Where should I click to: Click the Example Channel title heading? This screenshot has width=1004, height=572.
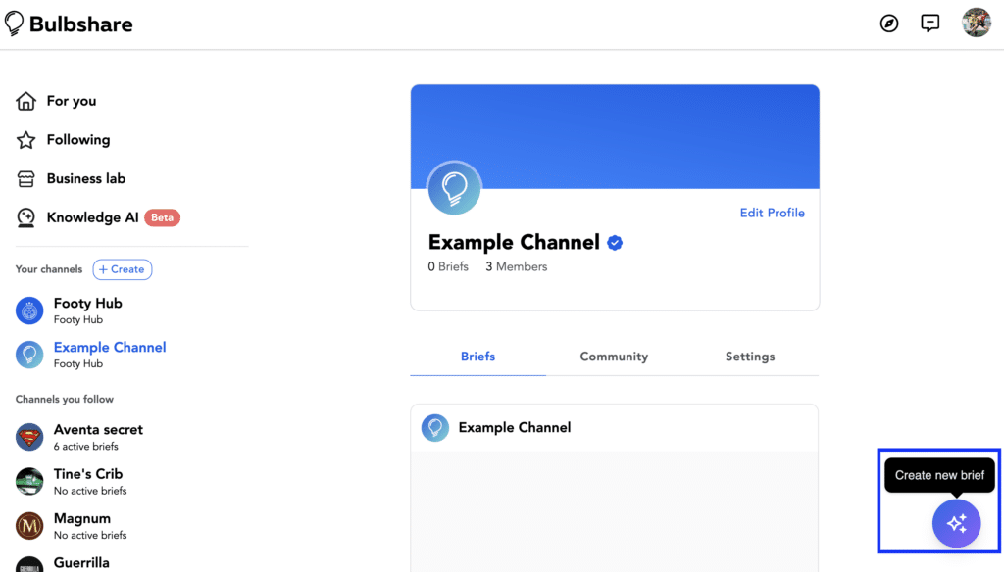514,243
